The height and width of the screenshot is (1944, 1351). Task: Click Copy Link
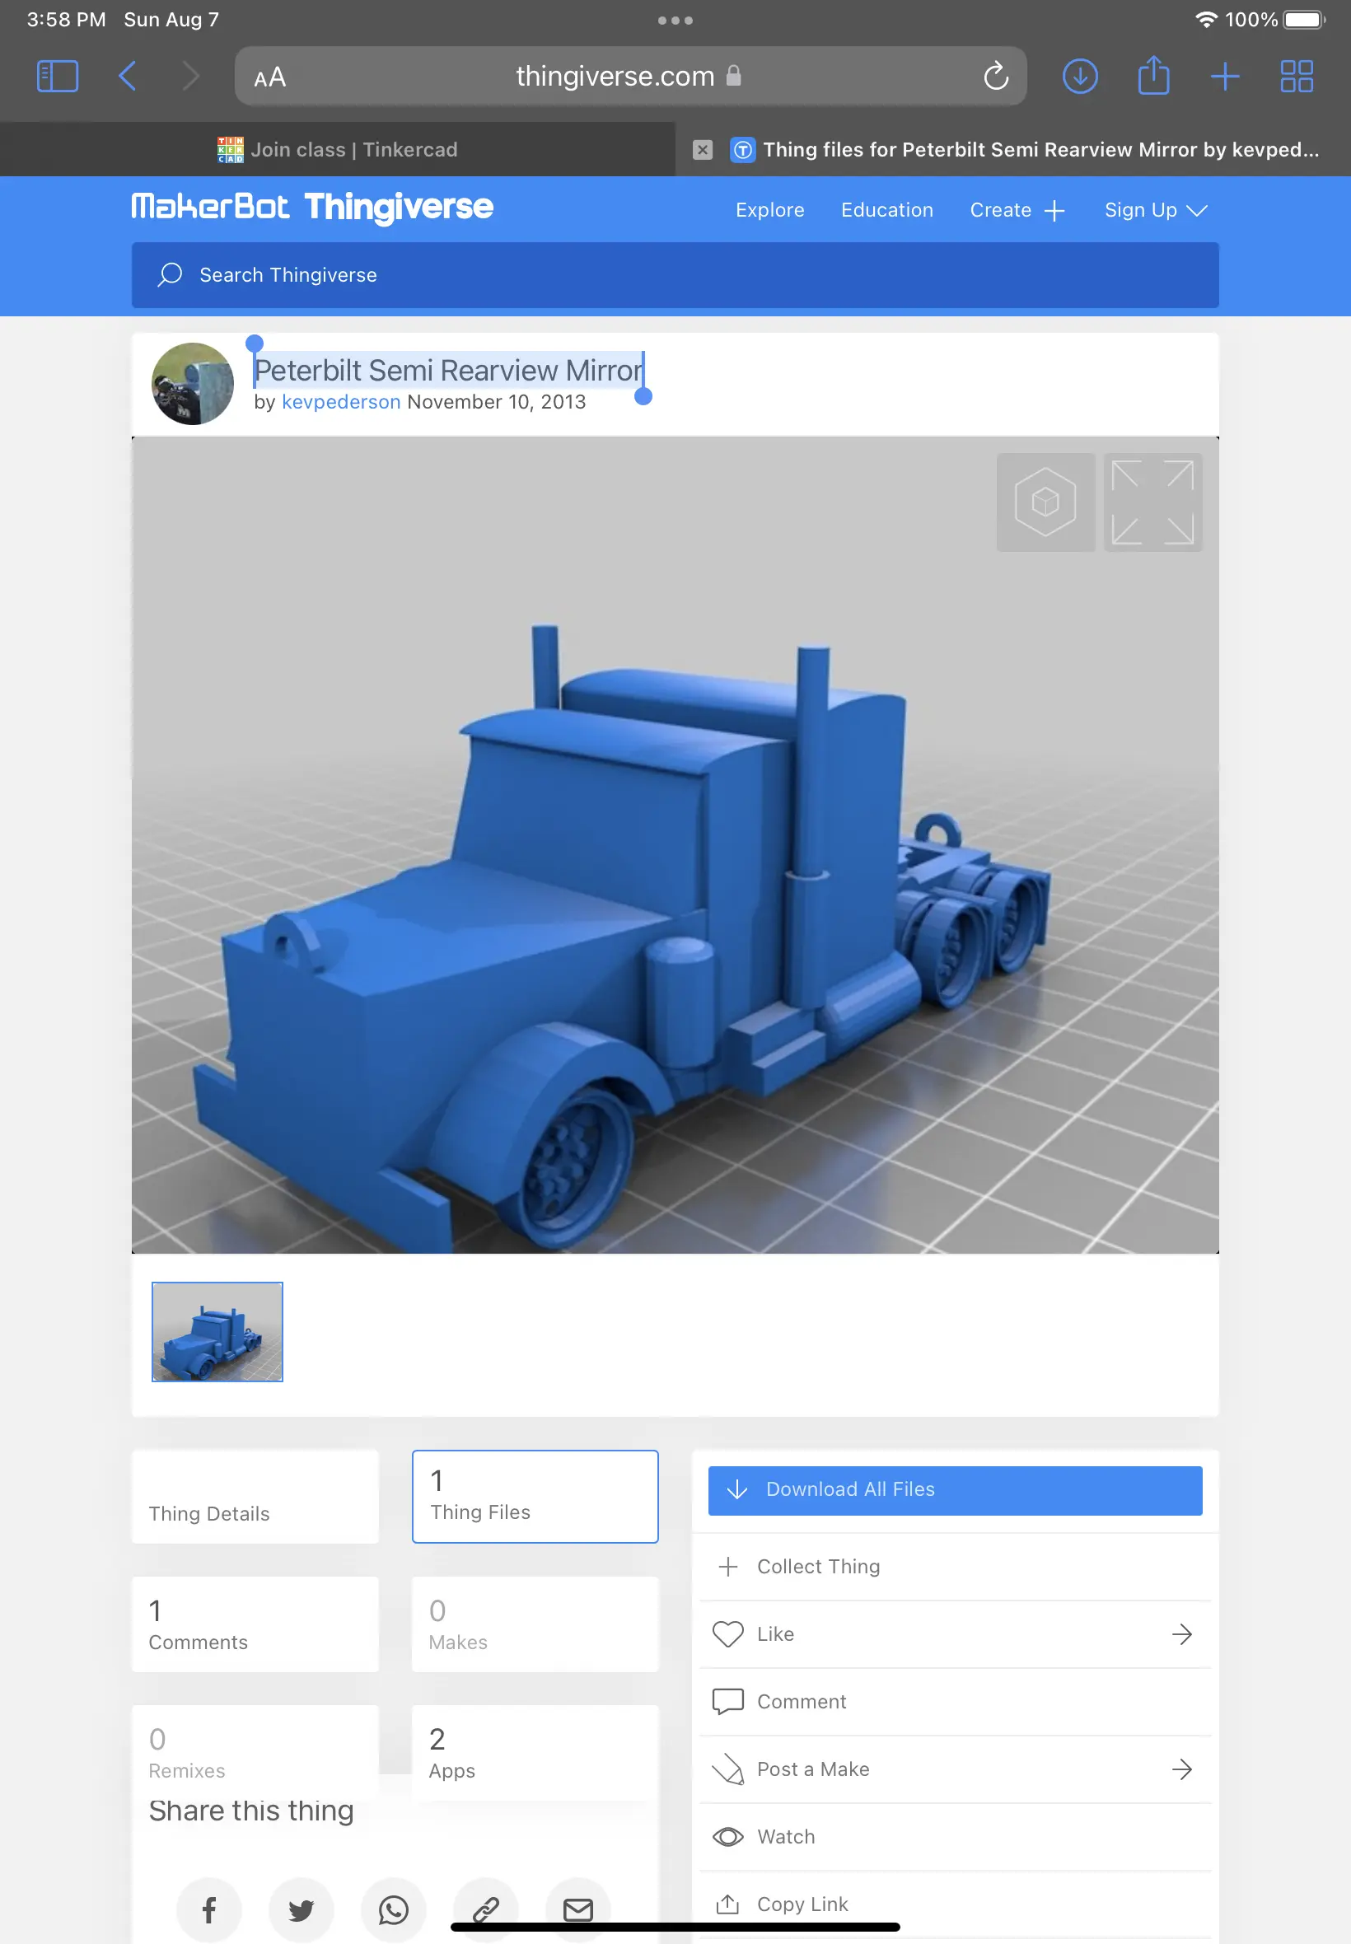pos(955,1904)
